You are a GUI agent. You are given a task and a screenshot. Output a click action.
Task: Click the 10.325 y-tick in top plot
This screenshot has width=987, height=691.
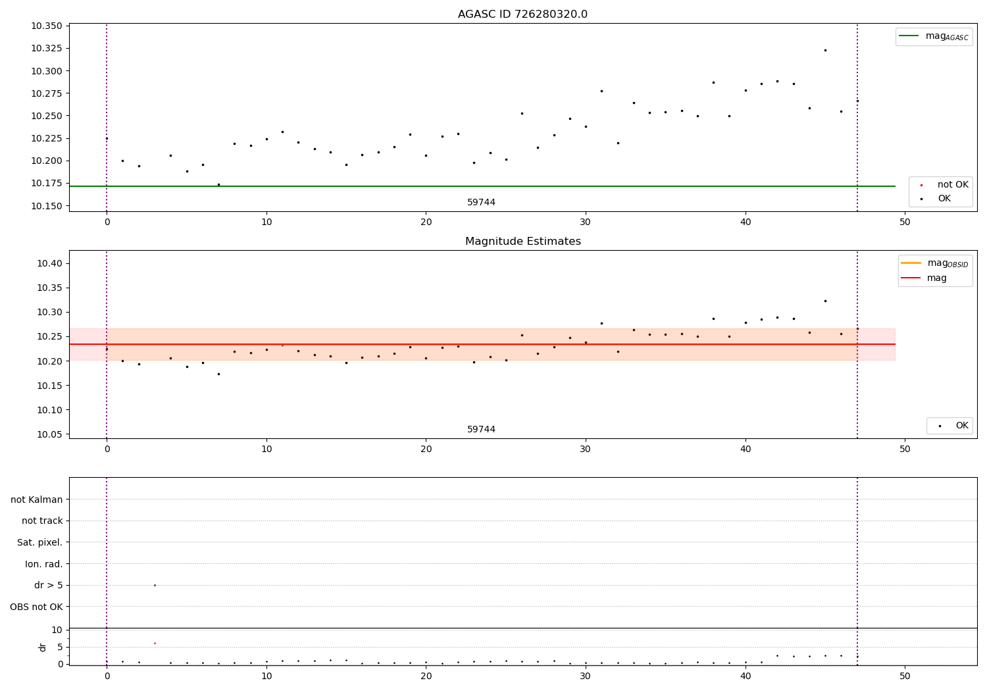[x=46, y=49]
